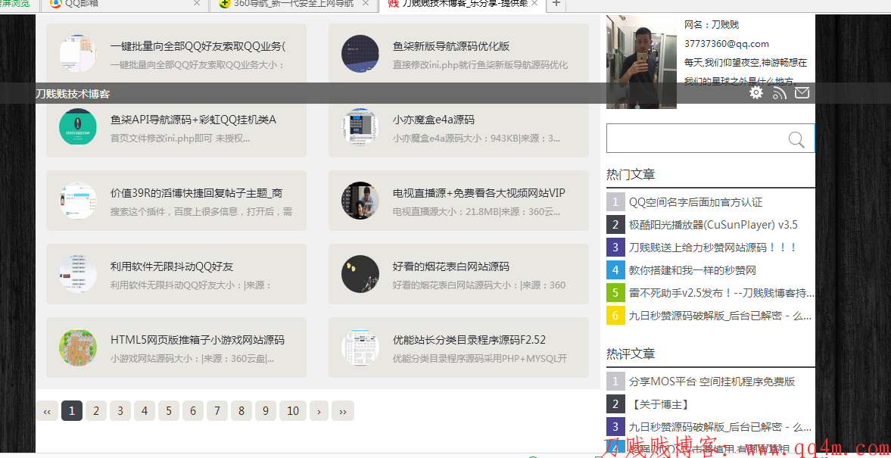Screen dimensions: 891x458
Task: Open post 鱼柒API导航源码+彩虹QQ挂机类A
Action: (x=193, y=120)
